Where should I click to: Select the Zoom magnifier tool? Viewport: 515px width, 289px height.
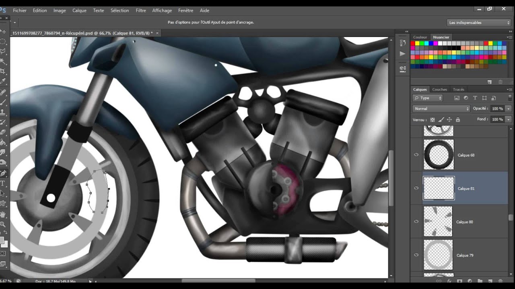coord(3,224)
